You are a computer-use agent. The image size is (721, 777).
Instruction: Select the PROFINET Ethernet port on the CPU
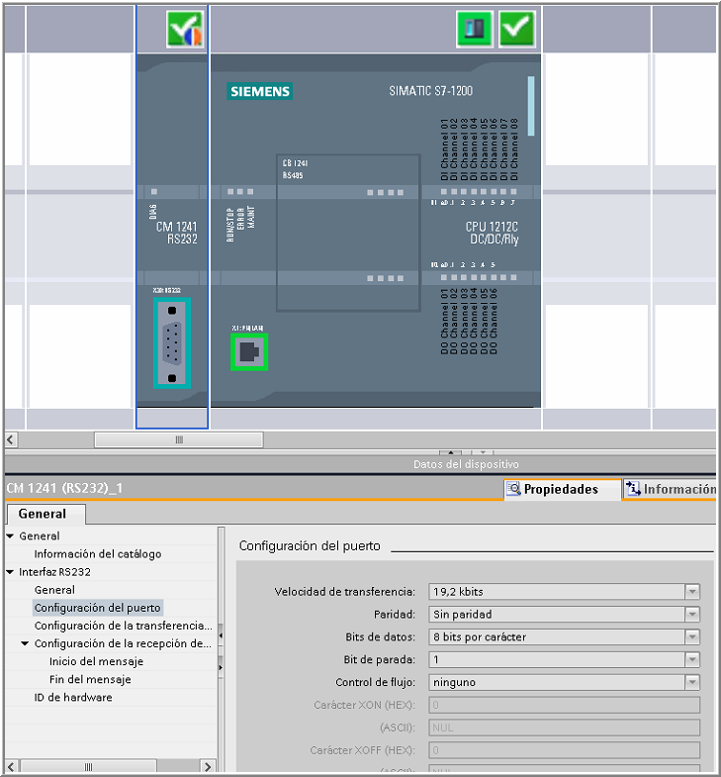[250, 350]
